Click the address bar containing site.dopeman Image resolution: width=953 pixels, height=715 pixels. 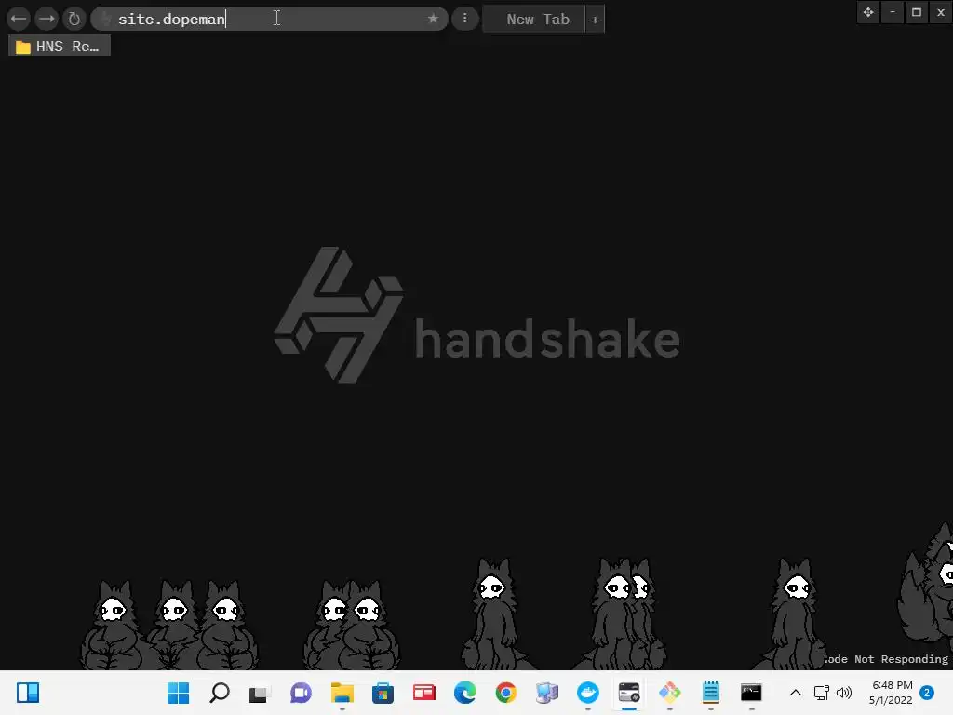(269, 19)
